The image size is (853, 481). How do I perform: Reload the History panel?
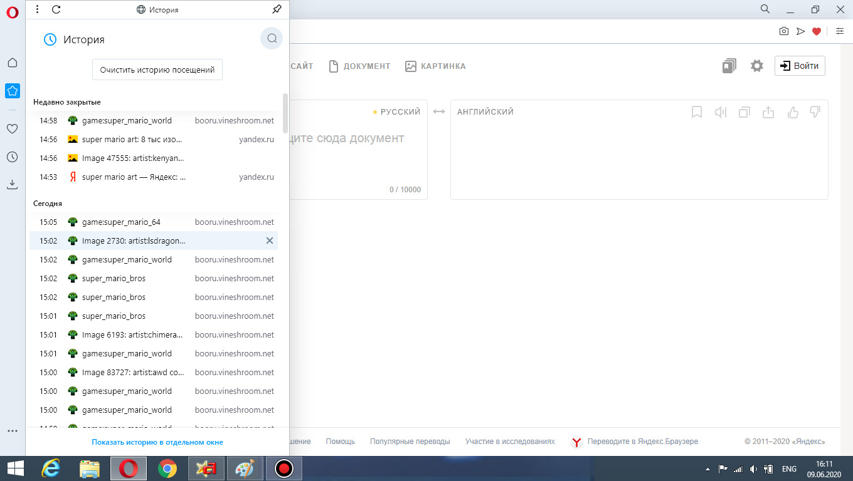point(56,9)
